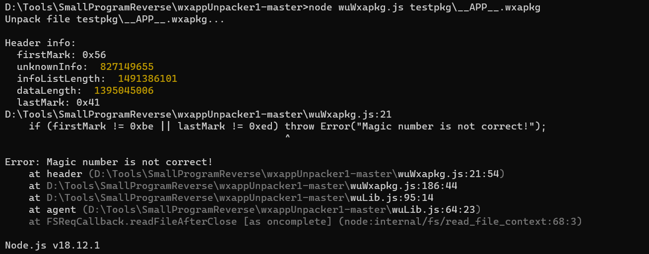Click the testpkg\__APP__.wxapkg argument in command

475,7
